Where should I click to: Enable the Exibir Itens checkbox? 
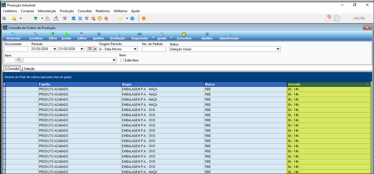pyautogui.click(x=122, y=60)
